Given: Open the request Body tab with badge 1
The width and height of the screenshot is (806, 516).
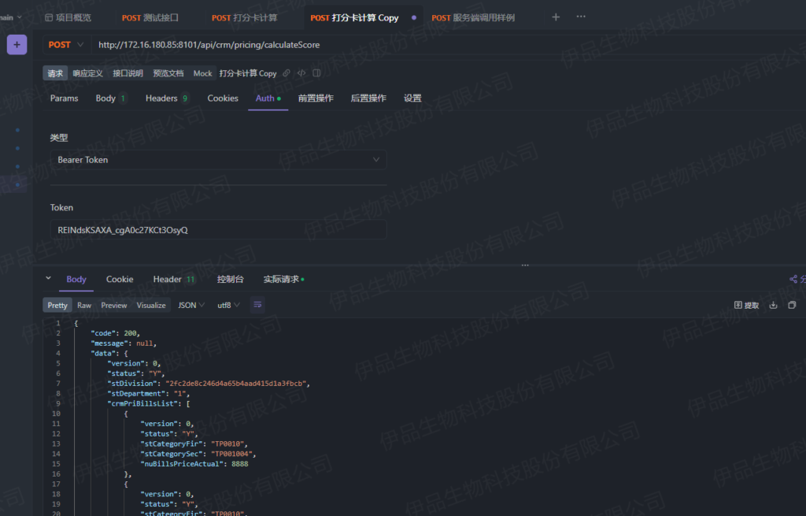Looking at the screenshot, I should click(110, 98).
